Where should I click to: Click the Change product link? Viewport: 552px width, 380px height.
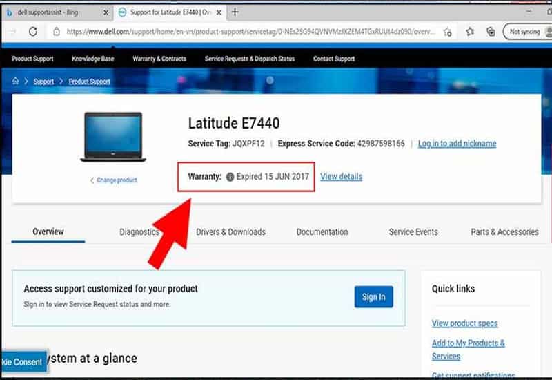[x=116, y=180]
